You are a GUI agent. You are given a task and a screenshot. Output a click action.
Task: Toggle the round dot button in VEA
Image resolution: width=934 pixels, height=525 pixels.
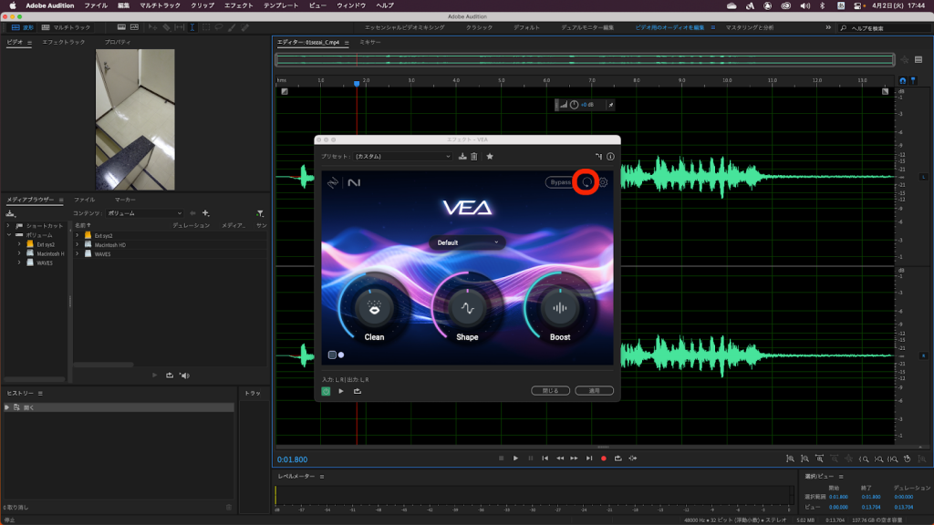tap(341, 355)
